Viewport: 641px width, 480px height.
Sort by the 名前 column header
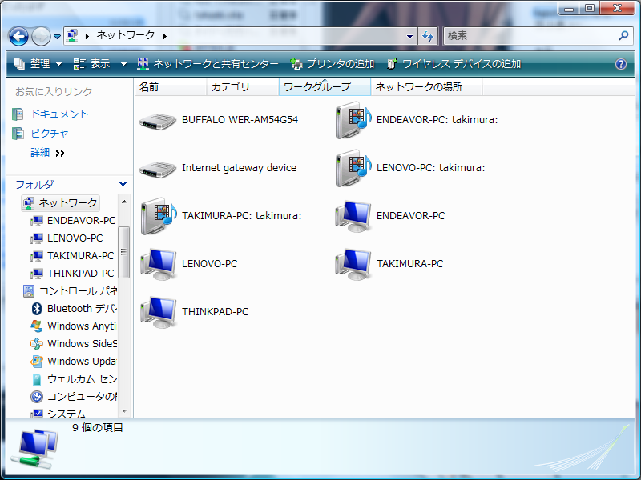(x=170, y=87)
